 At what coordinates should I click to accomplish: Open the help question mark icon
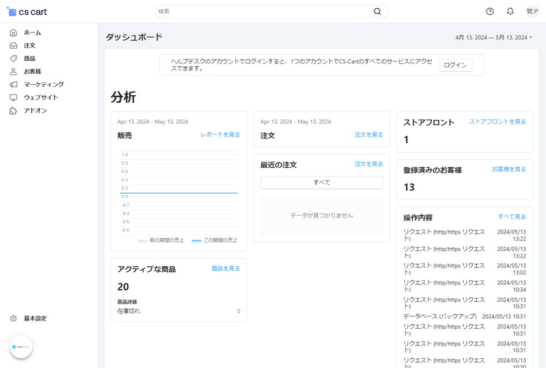(490, 11)
